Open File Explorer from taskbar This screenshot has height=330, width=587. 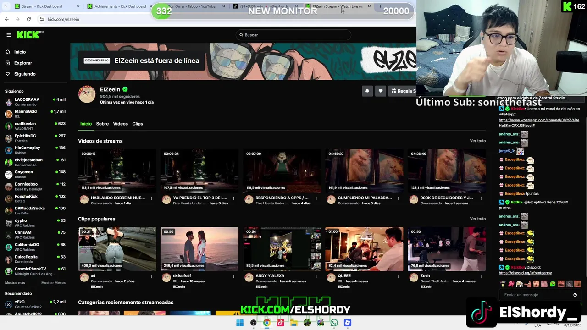pos(293,323)
